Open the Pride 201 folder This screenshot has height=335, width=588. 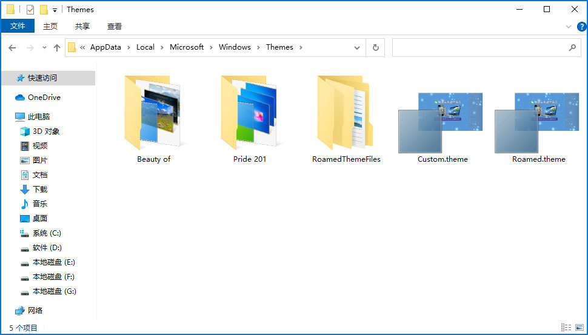(x=250, y=114)
